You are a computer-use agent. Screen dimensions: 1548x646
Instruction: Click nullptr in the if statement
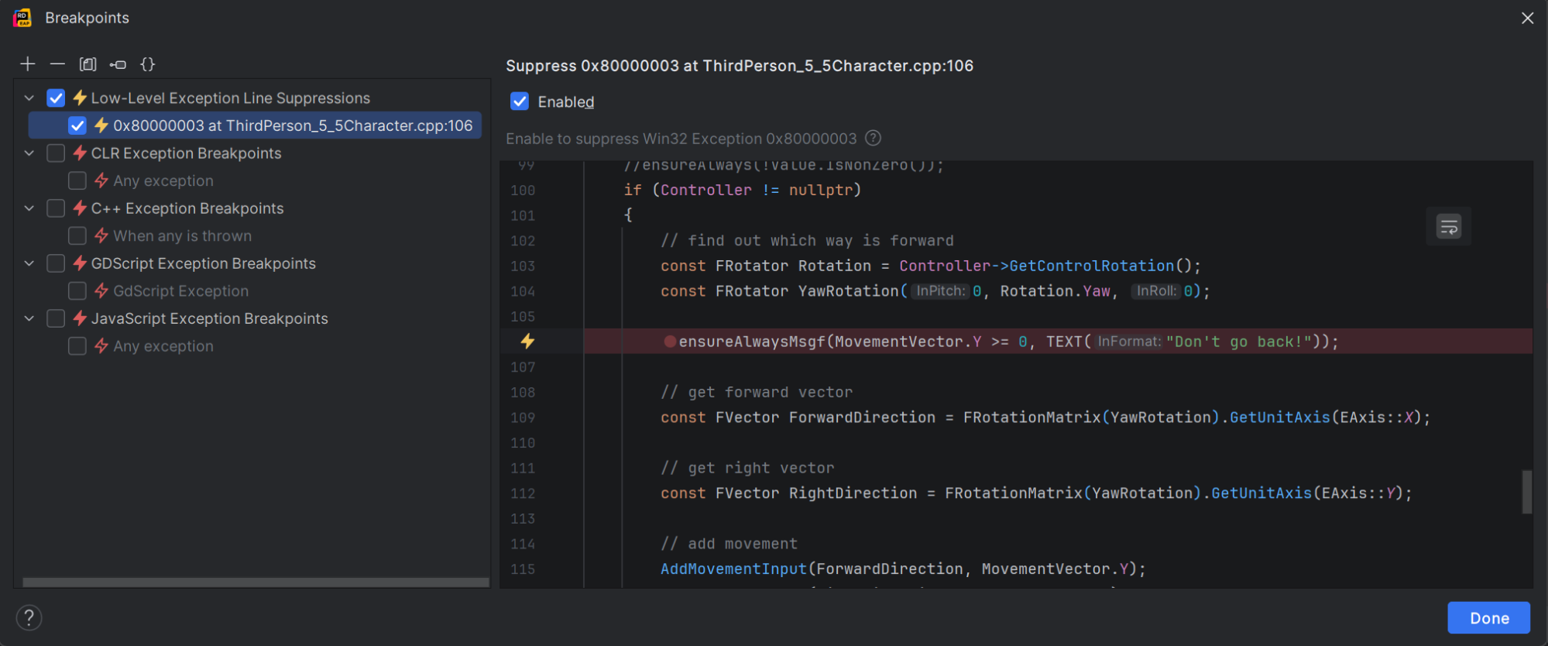(x=820, y=190)
